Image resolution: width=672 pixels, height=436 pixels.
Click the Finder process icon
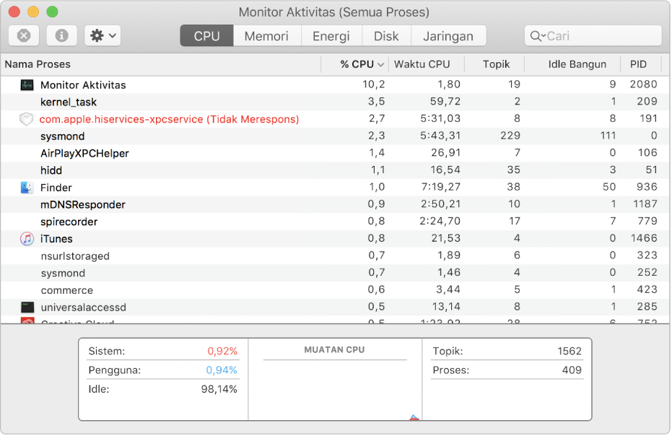[x=27, y=188]
